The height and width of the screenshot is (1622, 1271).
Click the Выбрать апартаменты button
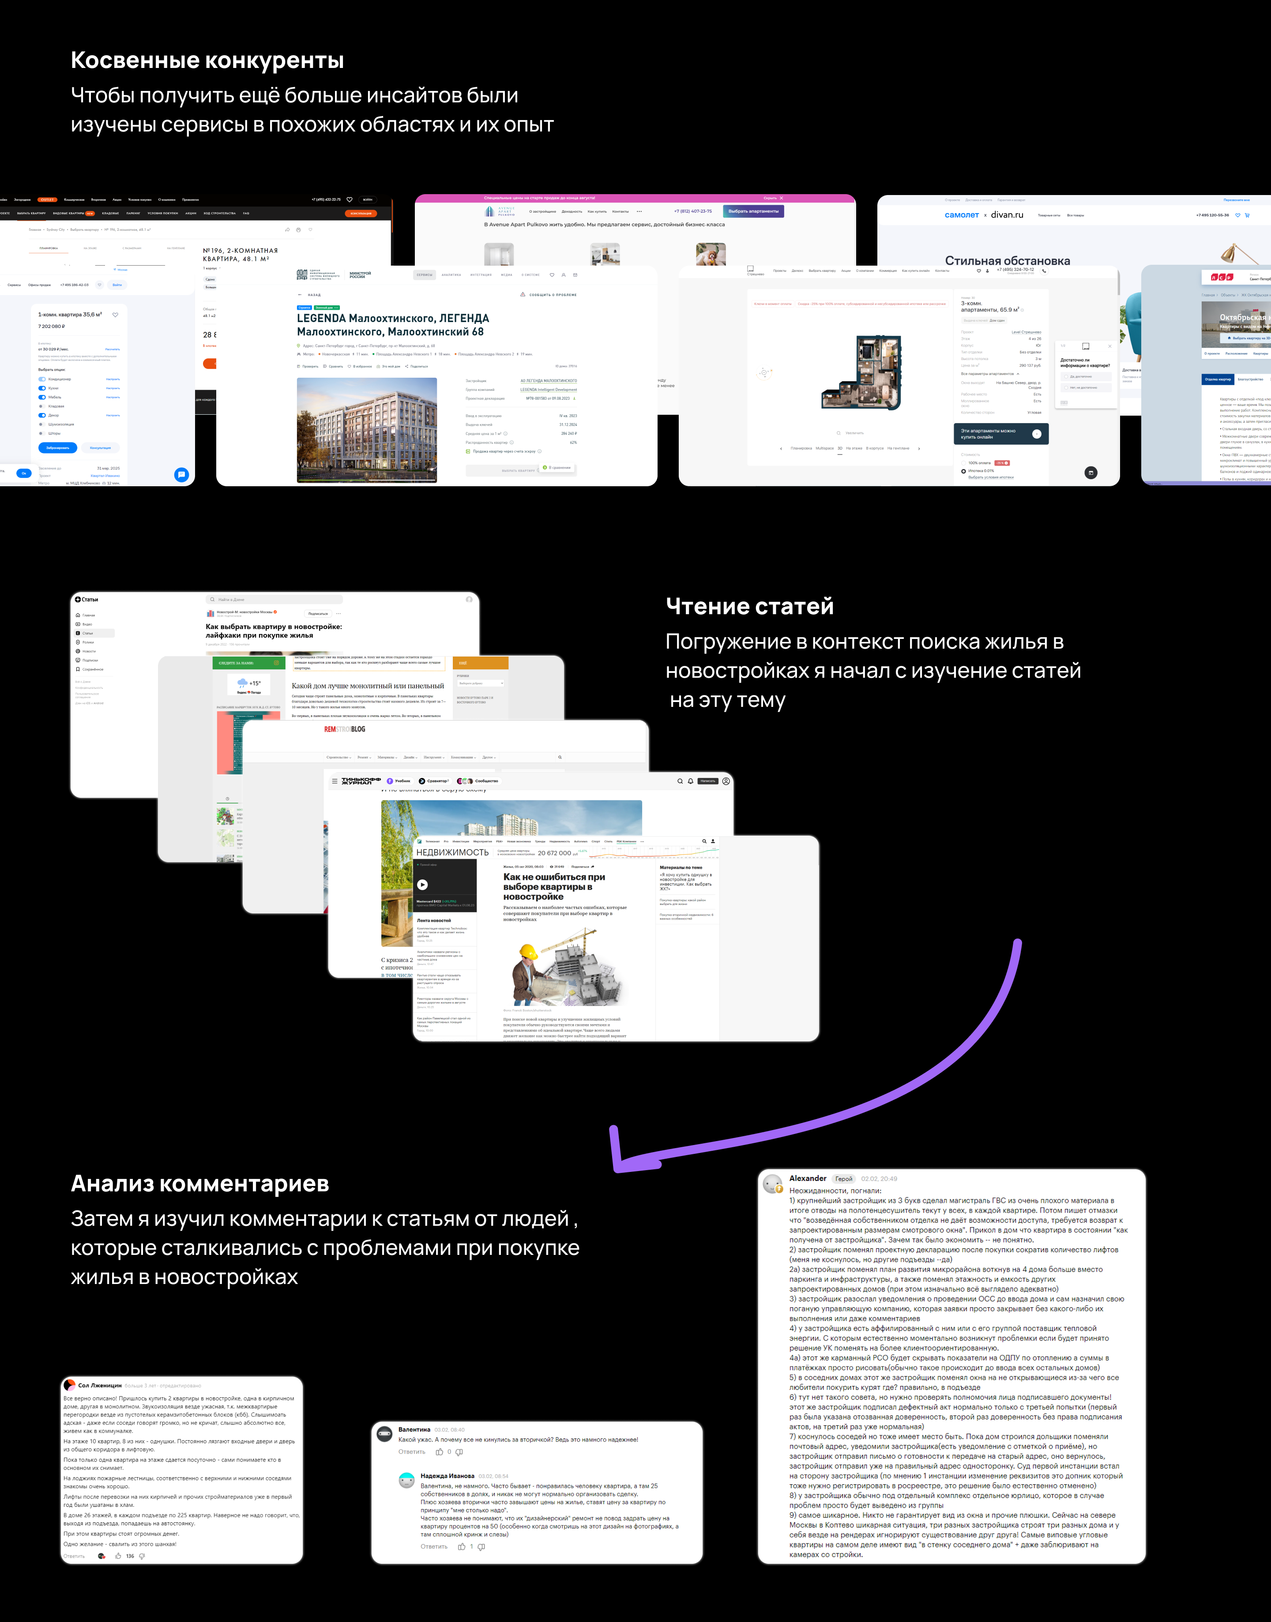click(753, 211)
